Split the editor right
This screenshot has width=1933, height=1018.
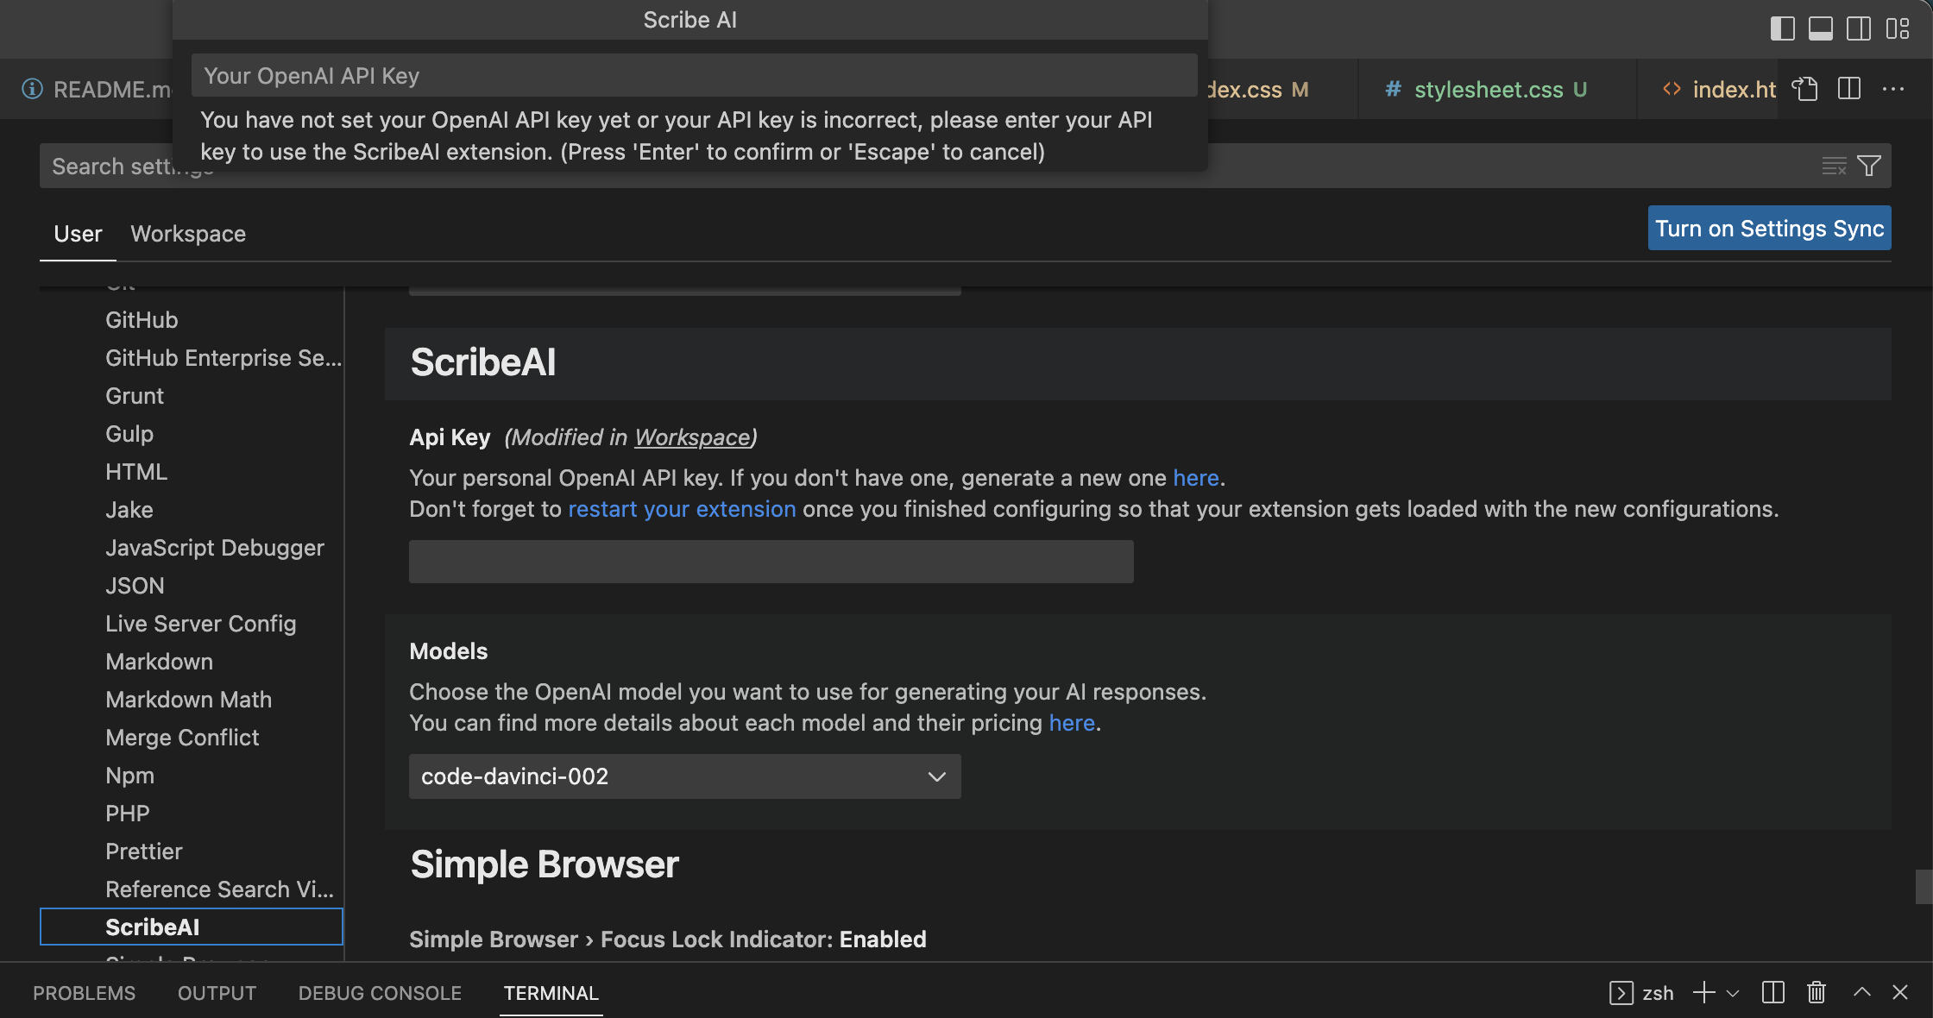pyautogui.click(x=1849, y=89)
